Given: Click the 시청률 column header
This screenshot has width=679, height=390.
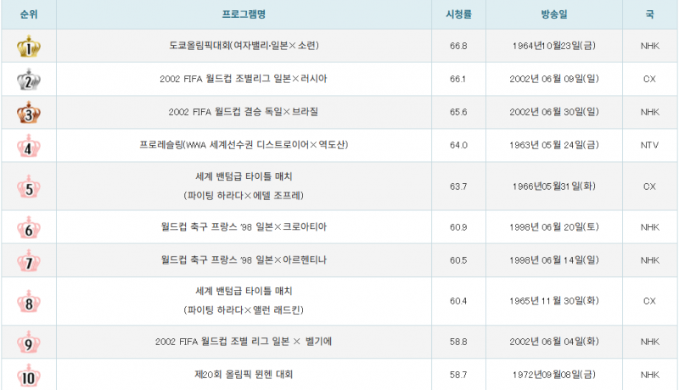Looking at the screenshot, I should (458, 14).
